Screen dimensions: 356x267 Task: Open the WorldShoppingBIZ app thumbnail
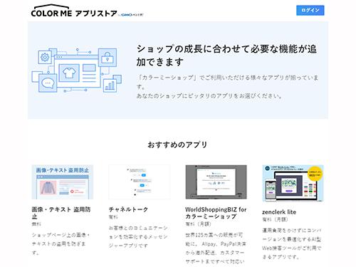(x=216, y=182)
